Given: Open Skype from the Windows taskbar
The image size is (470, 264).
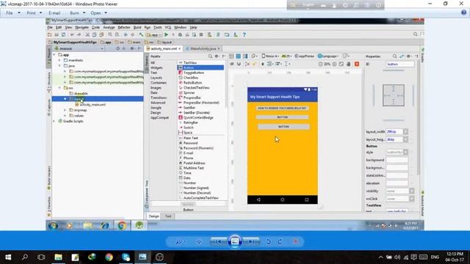Looking at the screenshot, I should pos(126,257).
